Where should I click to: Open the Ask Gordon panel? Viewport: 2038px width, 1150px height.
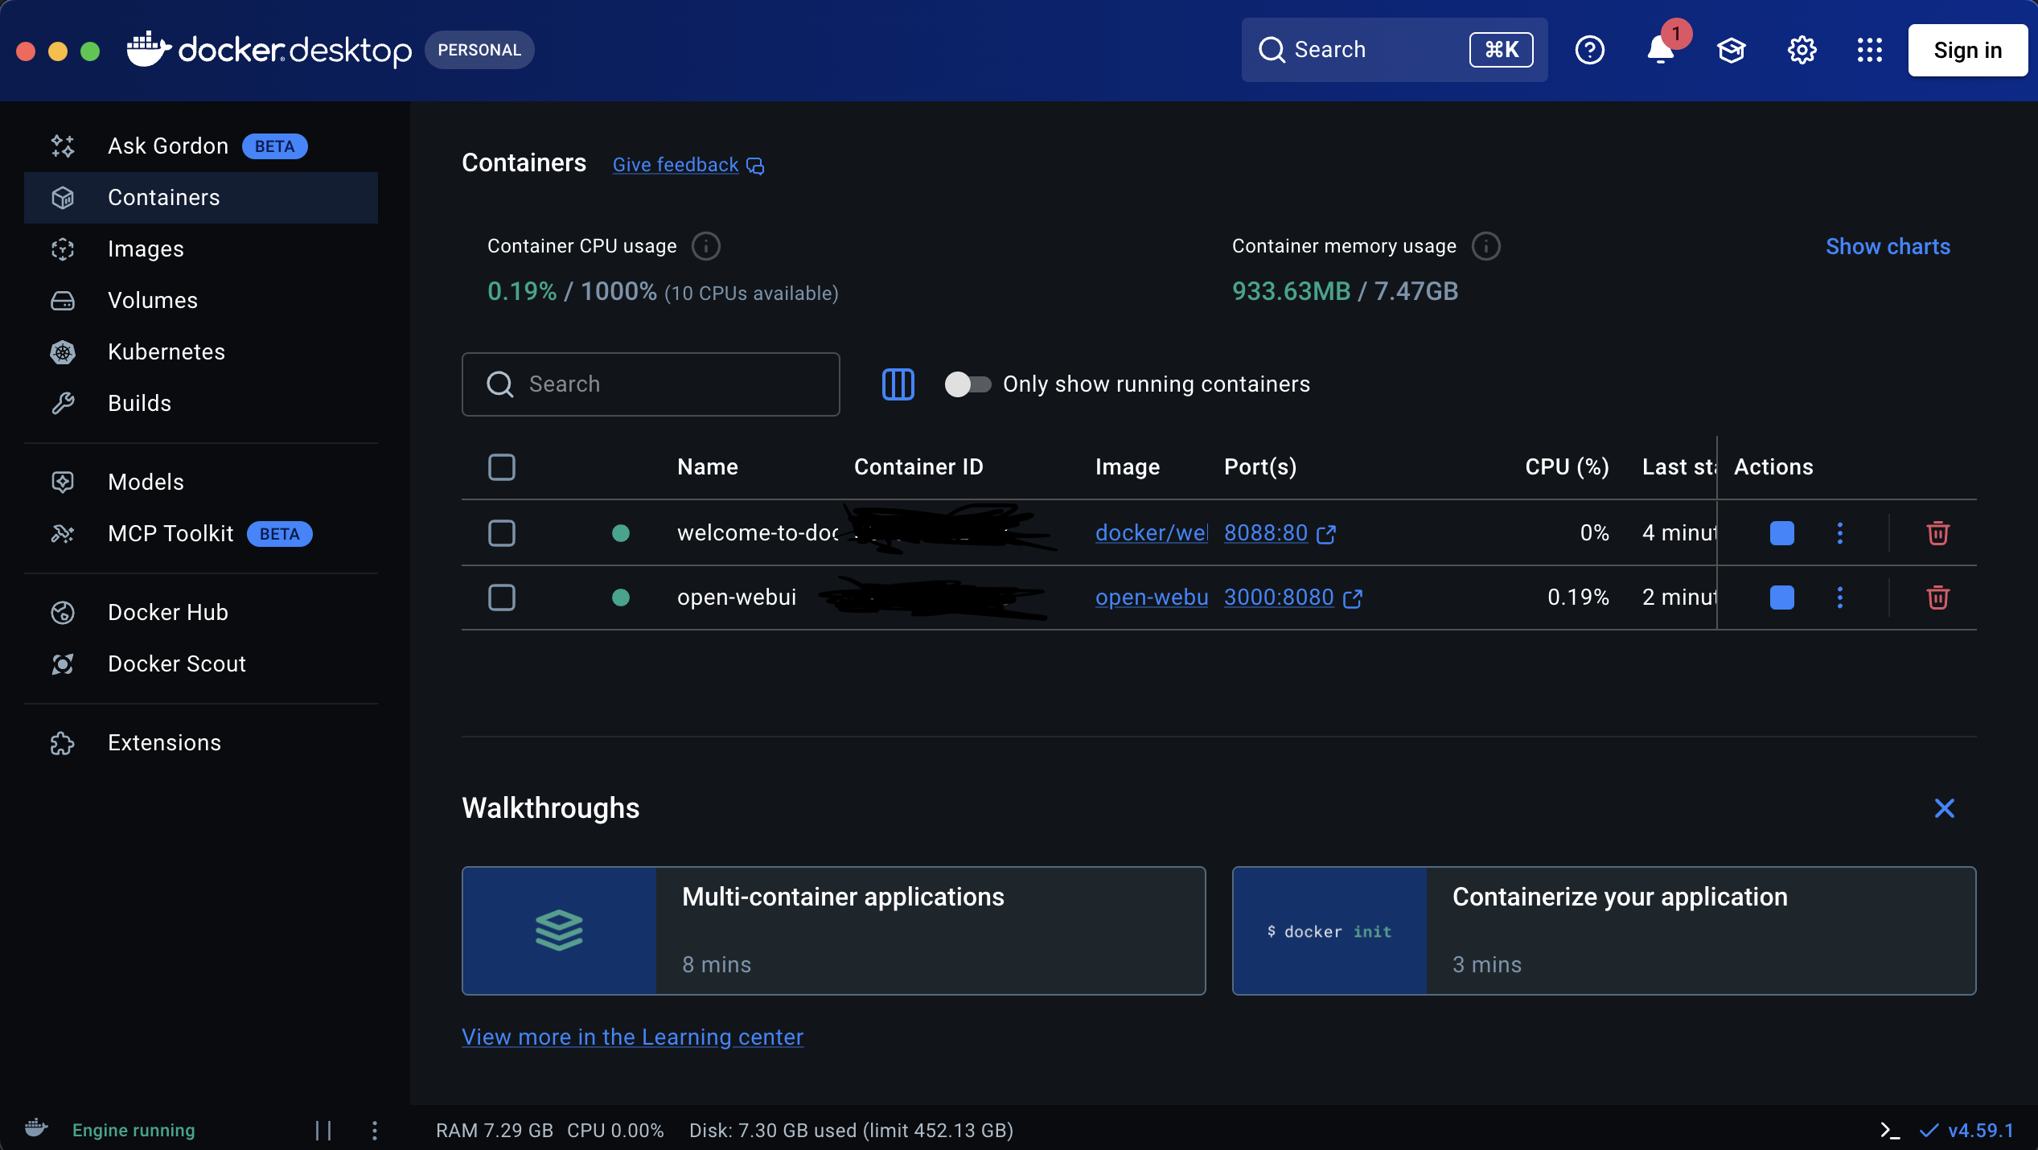click(167, 146)
